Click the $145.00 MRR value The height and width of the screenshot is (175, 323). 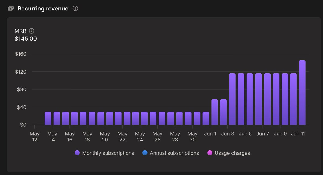click(26, 39)
